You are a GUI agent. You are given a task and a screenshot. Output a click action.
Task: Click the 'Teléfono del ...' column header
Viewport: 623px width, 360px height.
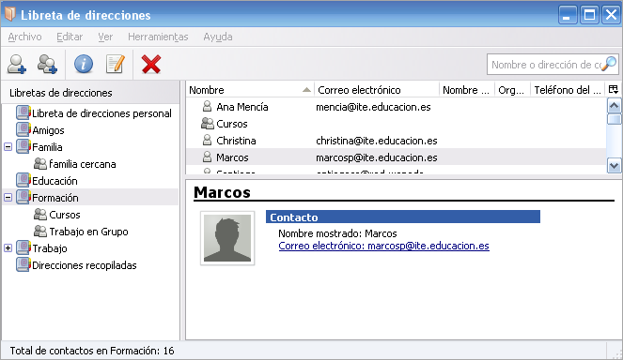point(568,90)
